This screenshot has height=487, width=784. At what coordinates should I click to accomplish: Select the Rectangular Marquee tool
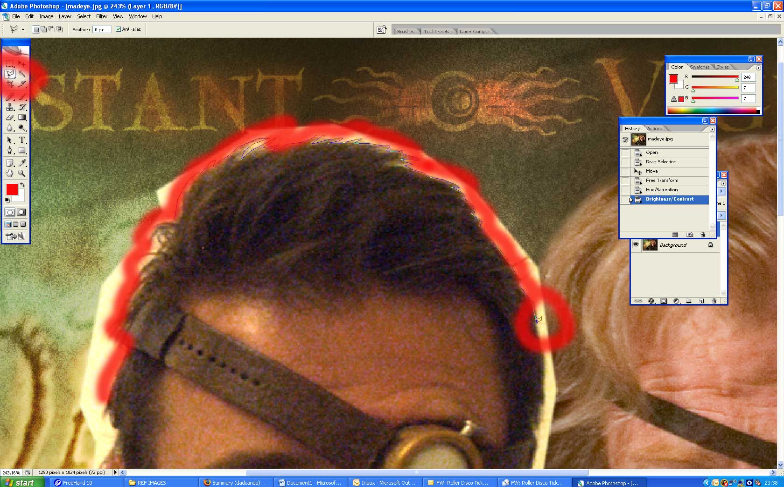(x=10, y=63)
